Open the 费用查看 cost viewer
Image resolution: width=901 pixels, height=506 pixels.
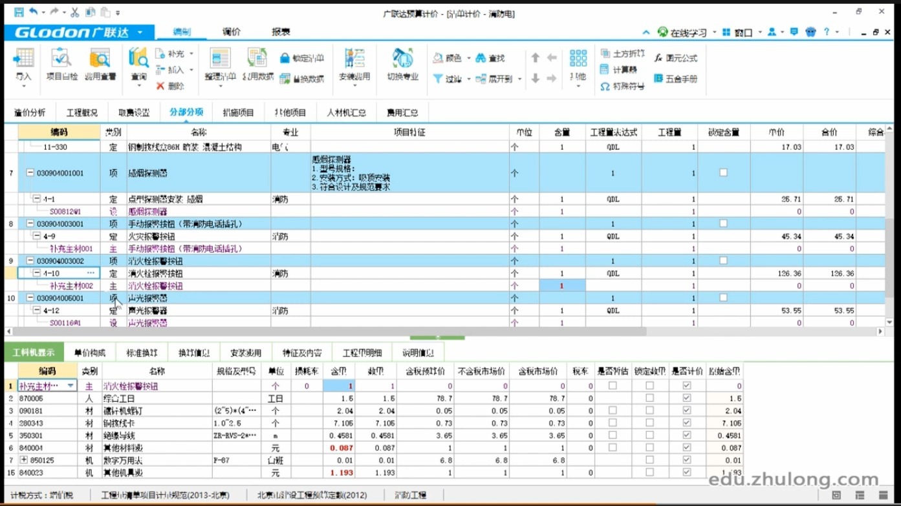coord(100,64)
